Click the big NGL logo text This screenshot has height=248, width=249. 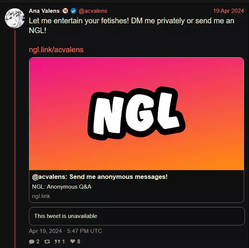pos(136,114)
